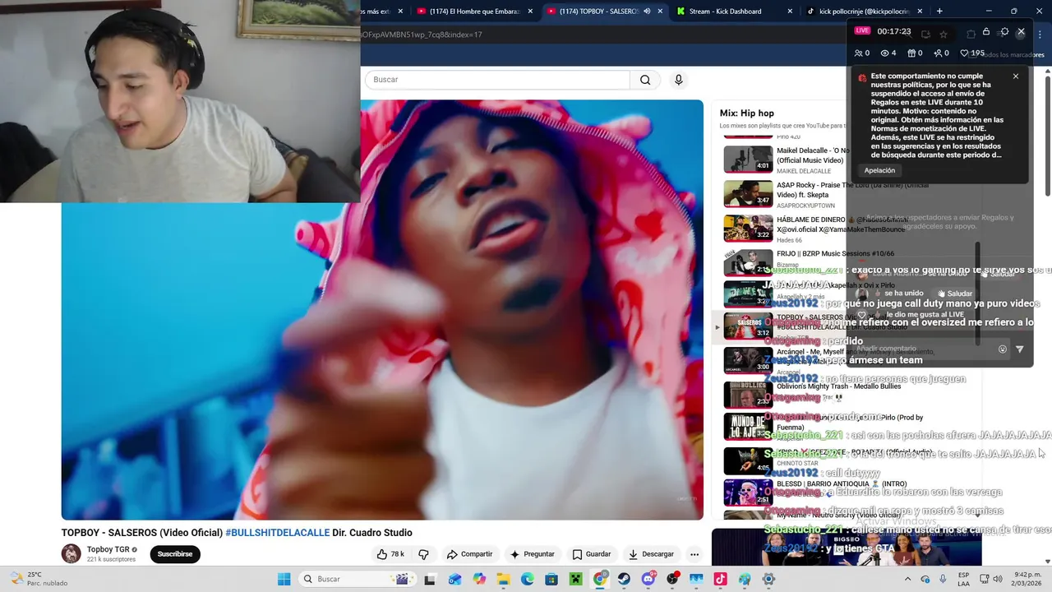Image resolution: width=1052 pixels, height=592 pixels.
Task: Open the clock and date 9:42 p.m.
Action: pos(1027,579)
